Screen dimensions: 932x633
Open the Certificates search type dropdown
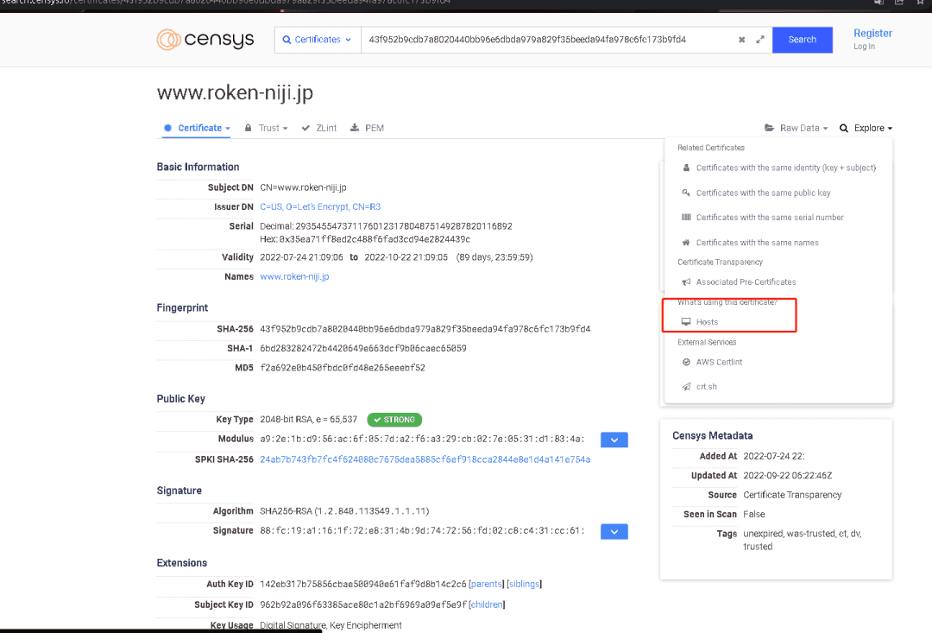tap(318, 40)
